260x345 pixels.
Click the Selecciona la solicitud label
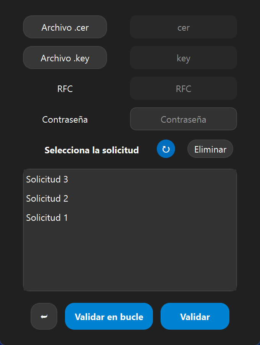click(x=92, y=150)
